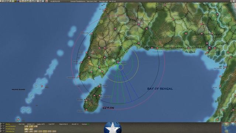236x133 pixels.
Task: Select the Jaffna base icon at Ceylon's north tip
Action: click(99, 86)
